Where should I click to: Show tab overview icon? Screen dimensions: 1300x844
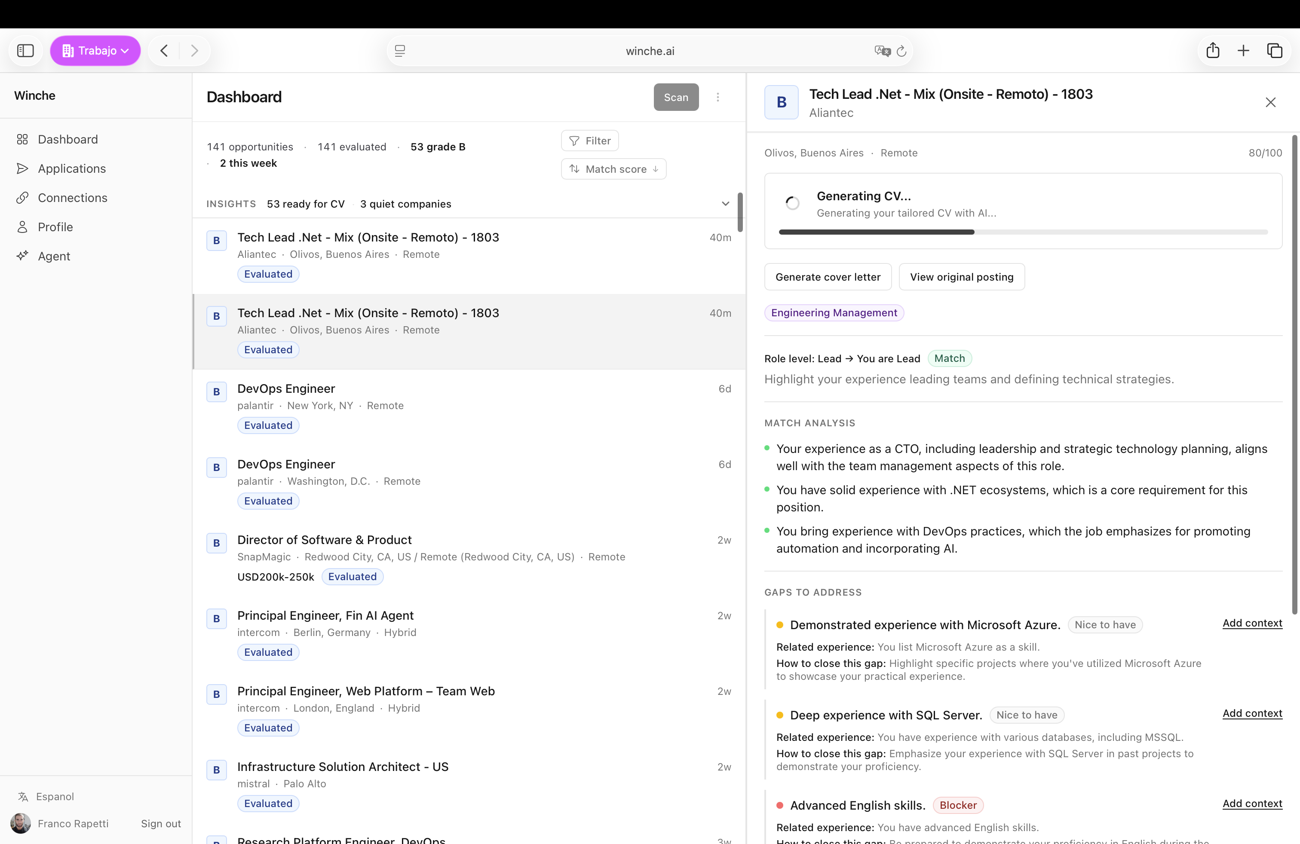1274,51
